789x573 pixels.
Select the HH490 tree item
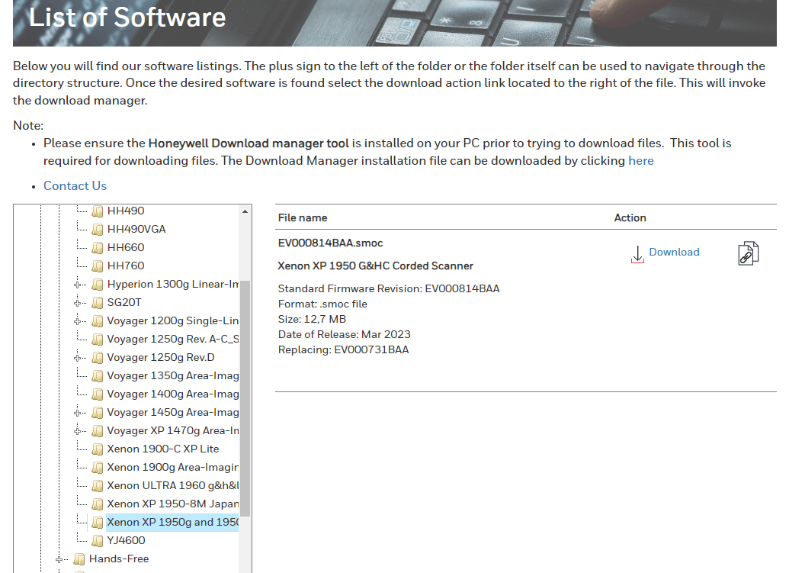click(126, 211)
